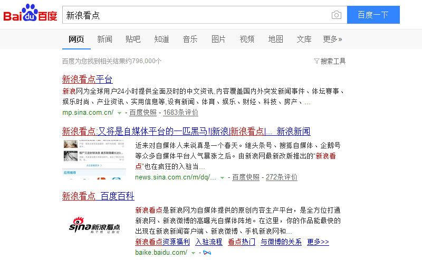This screenshot has height=260, width=422.
Task: Click the 百度一下 search button
Action: 373,15
